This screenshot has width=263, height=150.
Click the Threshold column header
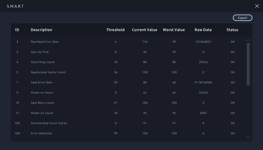(115, 30)
